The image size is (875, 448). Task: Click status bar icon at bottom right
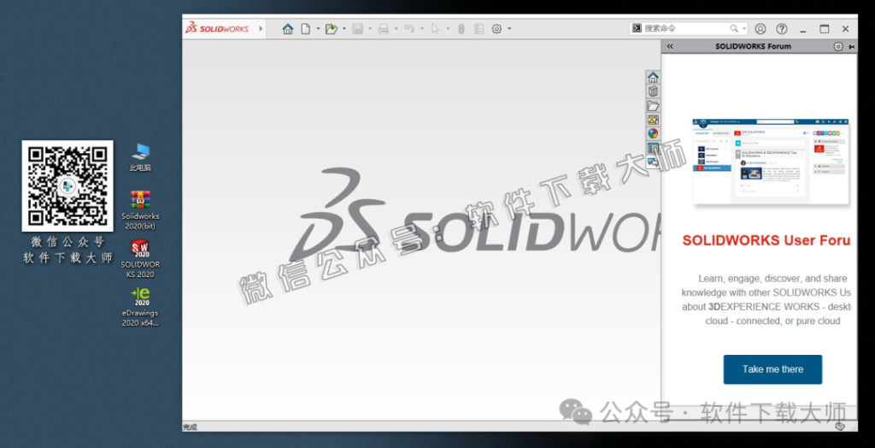tap(839, 427)
